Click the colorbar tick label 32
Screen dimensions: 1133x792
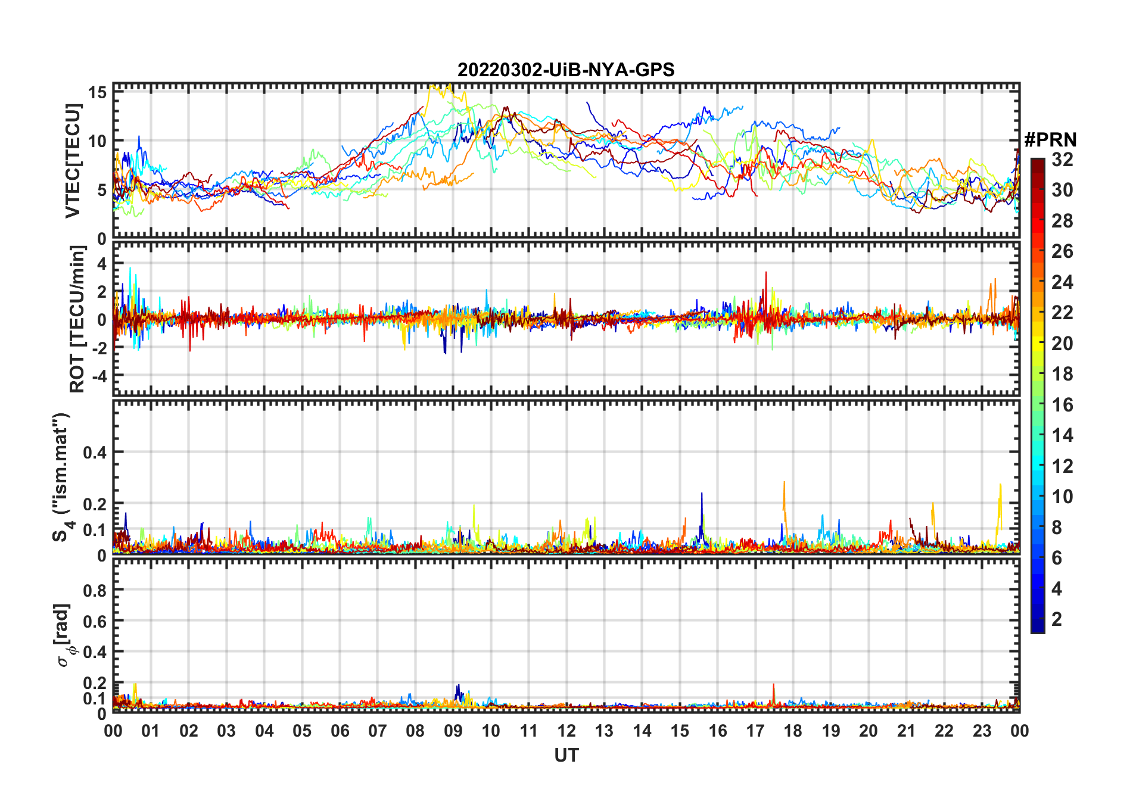pyautogui.click(x=1062, y=159)
